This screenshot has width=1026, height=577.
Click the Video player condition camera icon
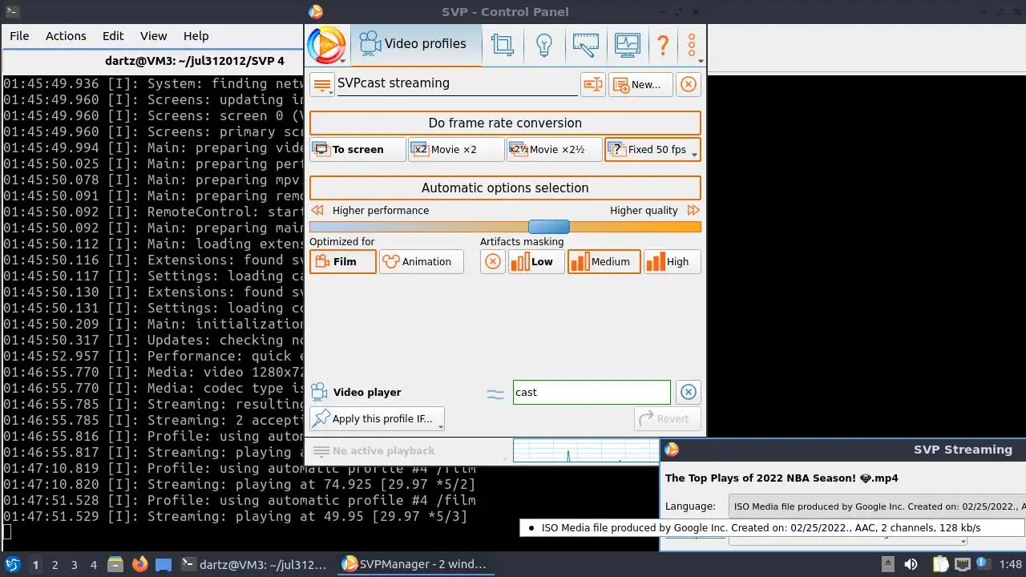(319, 392)
